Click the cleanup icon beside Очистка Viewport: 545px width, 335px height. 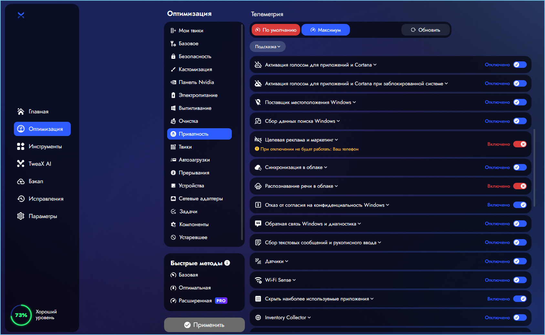[x=173, y=121]
